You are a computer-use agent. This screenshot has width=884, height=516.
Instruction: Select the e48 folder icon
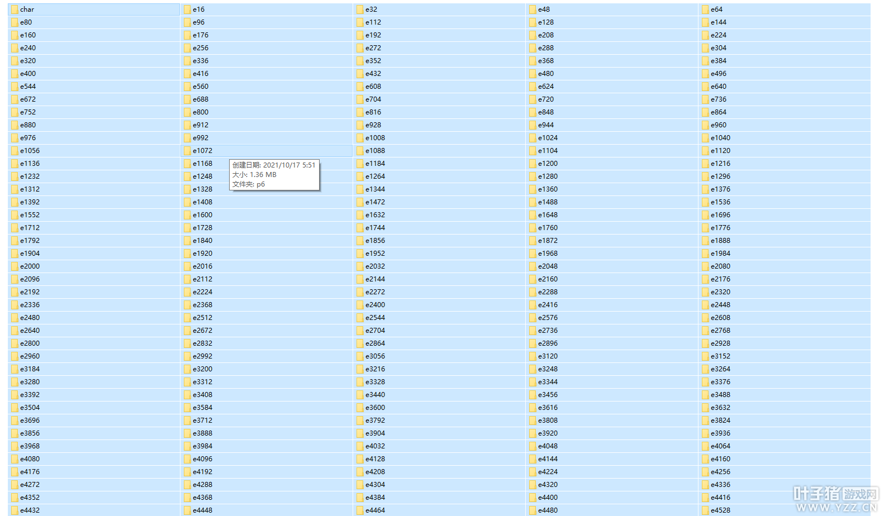tap(533, 9)
